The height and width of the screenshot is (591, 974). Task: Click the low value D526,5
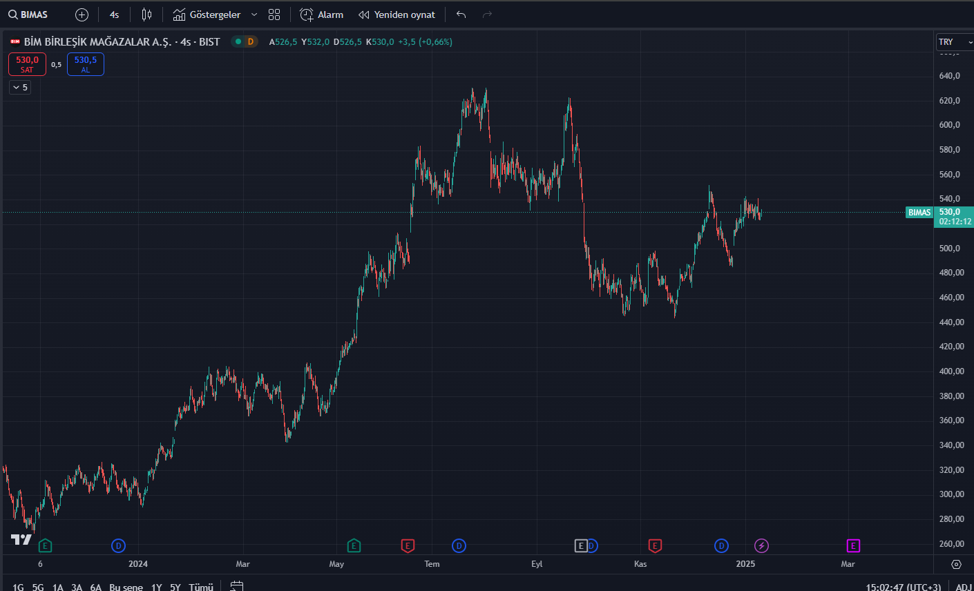click(x=347, y=42)
